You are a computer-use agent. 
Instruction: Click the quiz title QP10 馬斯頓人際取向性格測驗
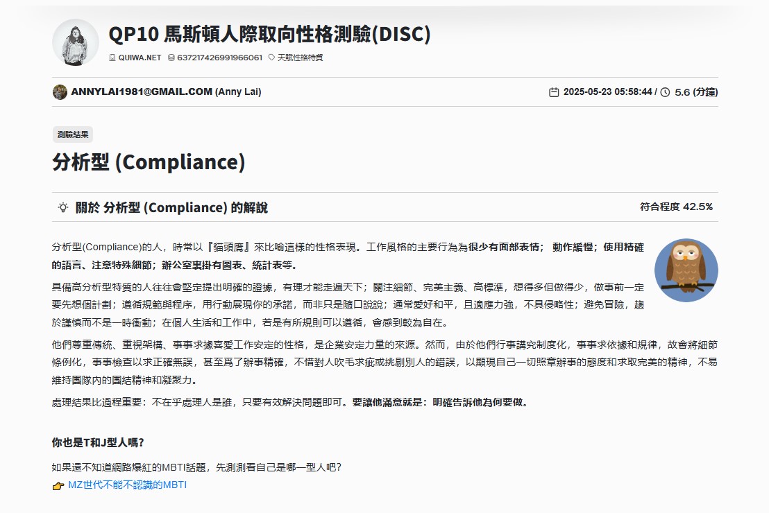(269, 34)
